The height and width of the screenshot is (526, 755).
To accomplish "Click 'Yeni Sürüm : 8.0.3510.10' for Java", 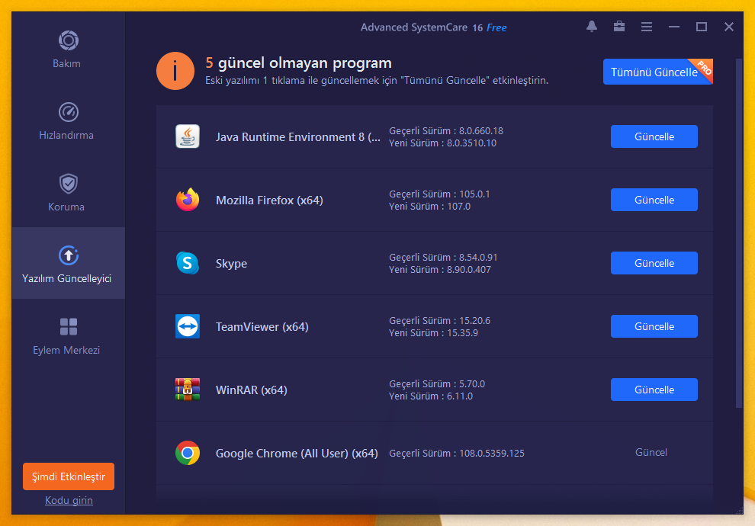I will pos(442,143).
